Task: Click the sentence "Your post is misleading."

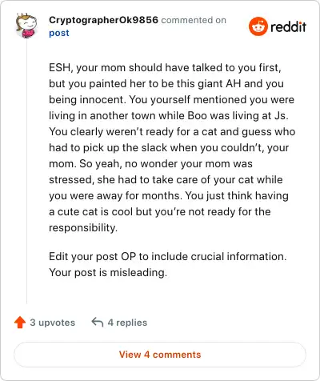Action: pyautogui.click(x=108, y=272)
